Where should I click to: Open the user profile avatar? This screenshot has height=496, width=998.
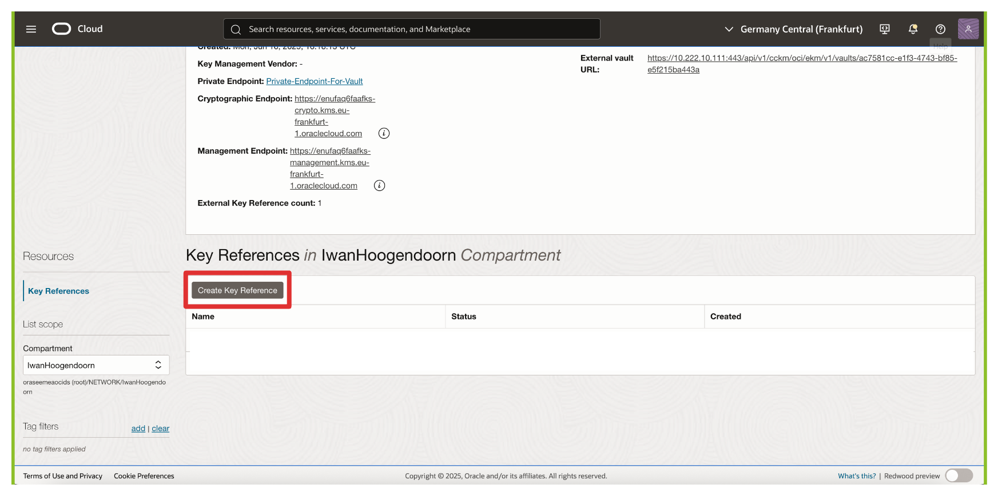tap(968, 29)
